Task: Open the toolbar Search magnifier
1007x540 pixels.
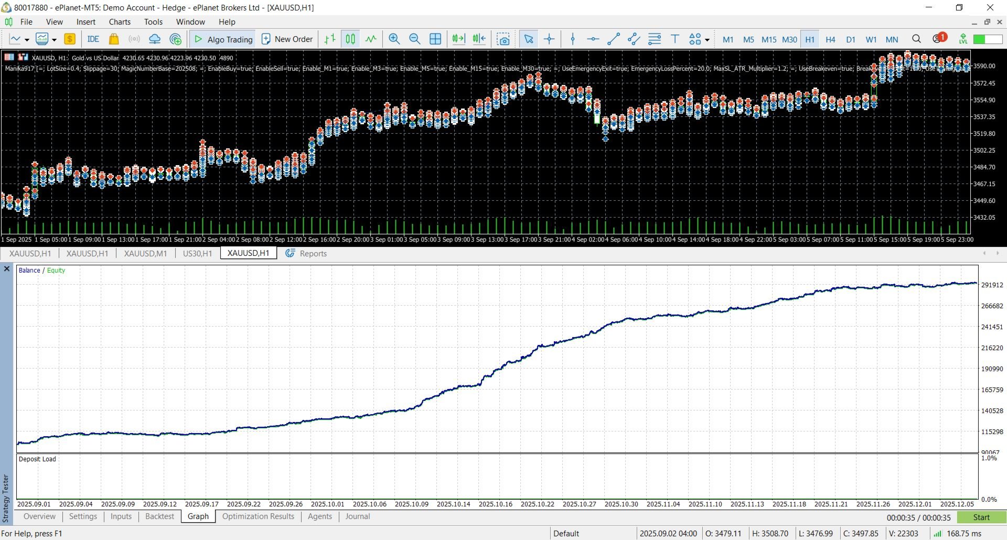Action: (x=916, y=39)
